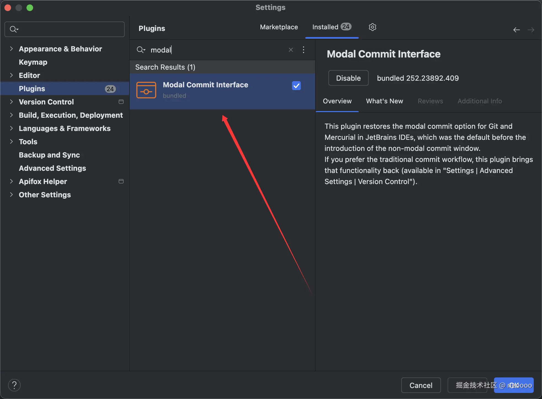Select Advanced Settings in sidebar
542x399 pixels.
click(52, 168)
